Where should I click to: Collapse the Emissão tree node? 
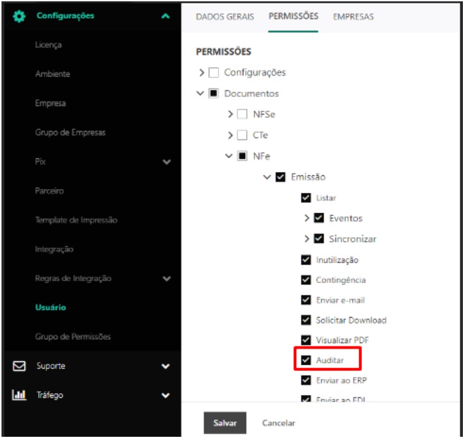point(267,177)
